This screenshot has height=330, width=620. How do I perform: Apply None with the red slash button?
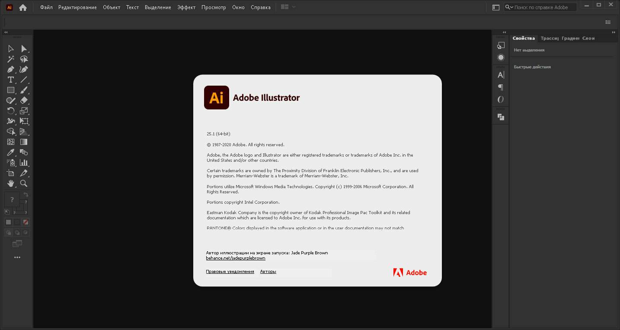coord(26,222)
